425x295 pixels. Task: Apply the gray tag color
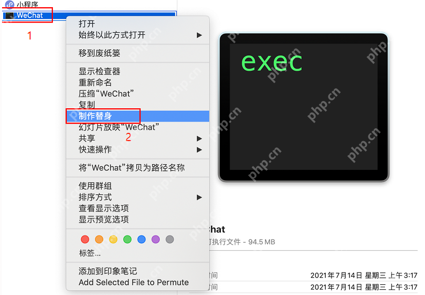pyautogui.click(x=170, y=239)
